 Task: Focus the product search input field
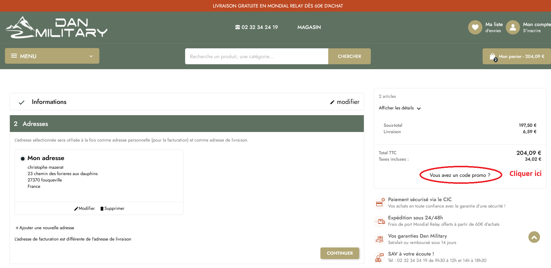pos(256,56)
